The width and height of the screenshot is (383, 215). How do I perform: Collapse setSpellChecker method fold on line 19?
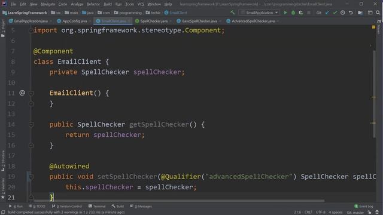pos(31,177)
